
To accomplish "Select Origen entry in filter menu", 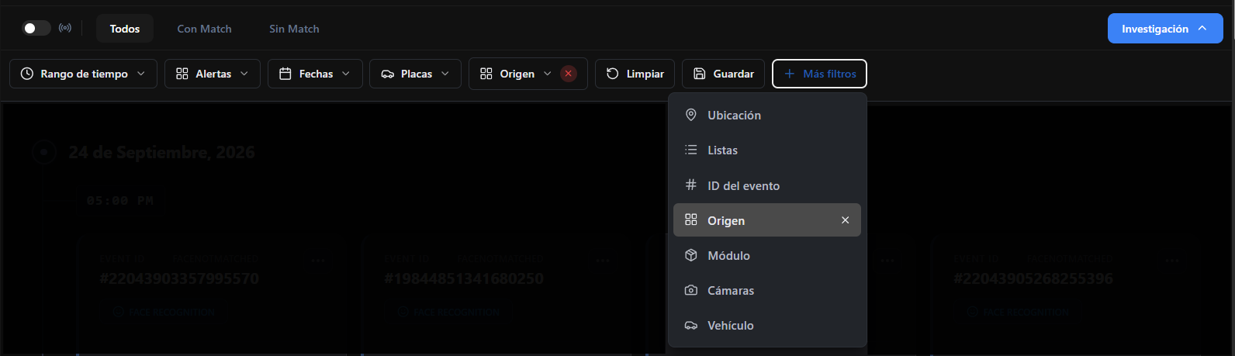I will point(767,220).
